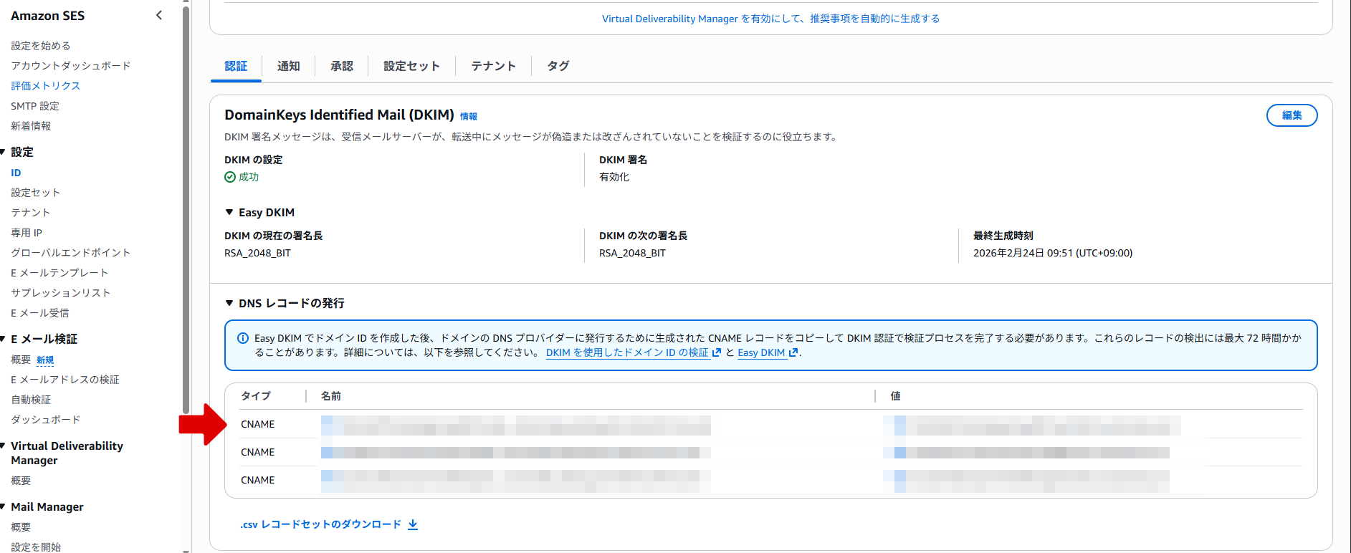Collapse the E メール検証 sidebar group

[4, 339]
